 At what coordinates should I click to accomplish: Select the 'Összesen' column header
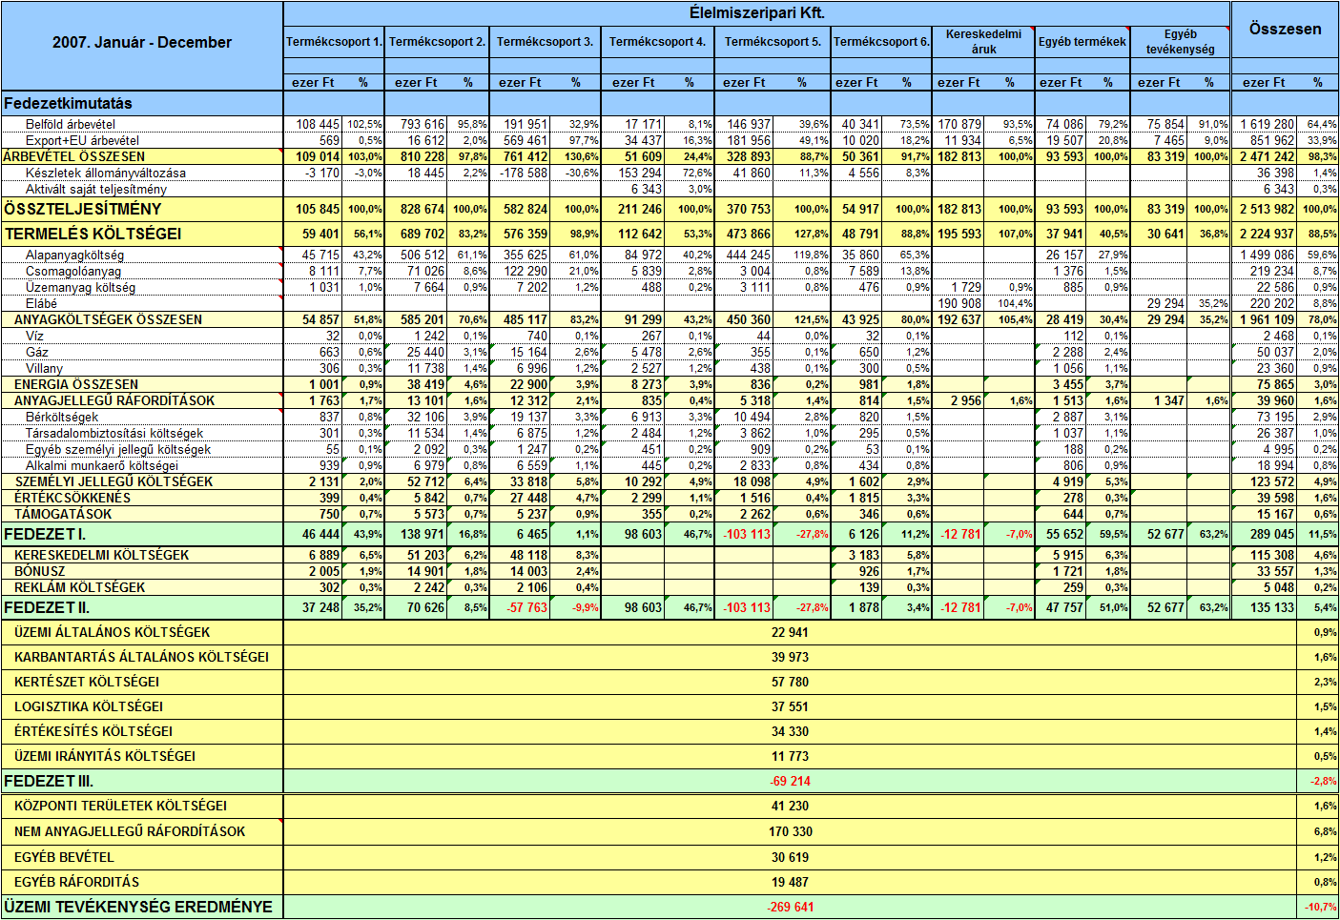point(1285,30)
